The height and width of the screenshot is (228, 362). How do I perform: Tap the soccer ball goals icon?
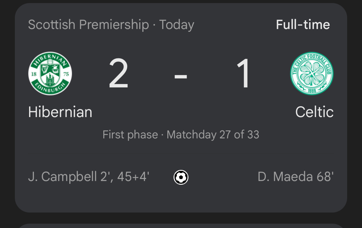pyautogui.click(x=181, y=177)
